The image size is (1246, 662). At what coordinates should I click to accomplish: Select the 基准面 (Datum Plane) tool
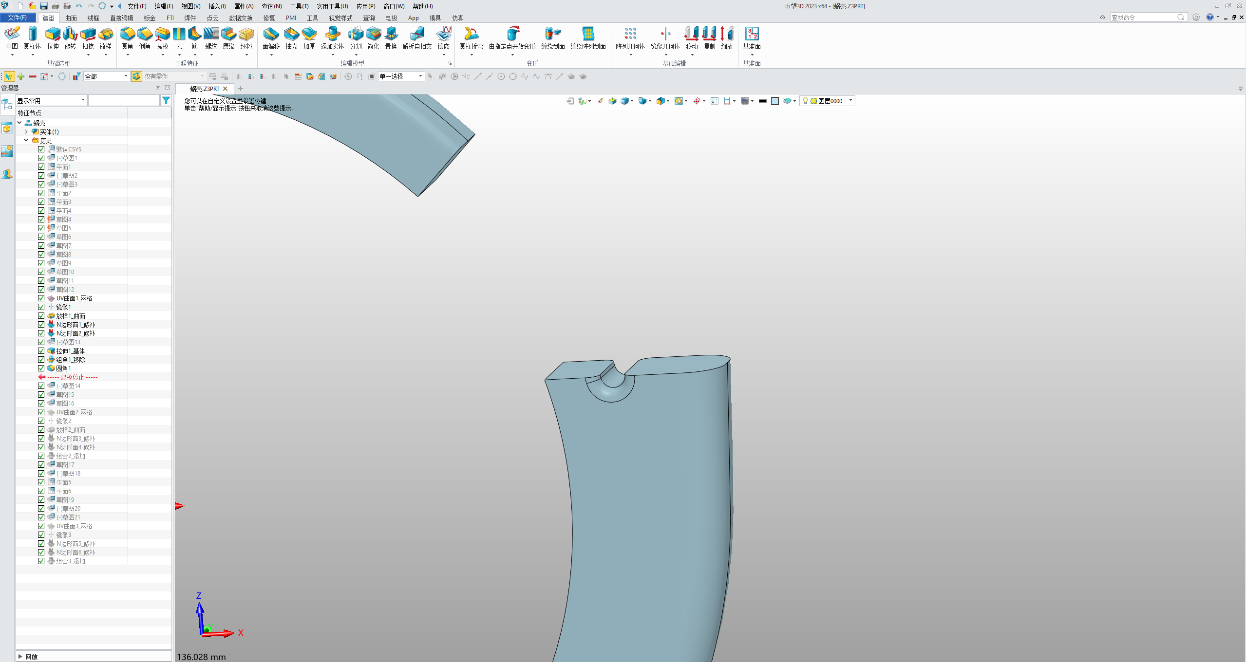click(x=751, y=39)
